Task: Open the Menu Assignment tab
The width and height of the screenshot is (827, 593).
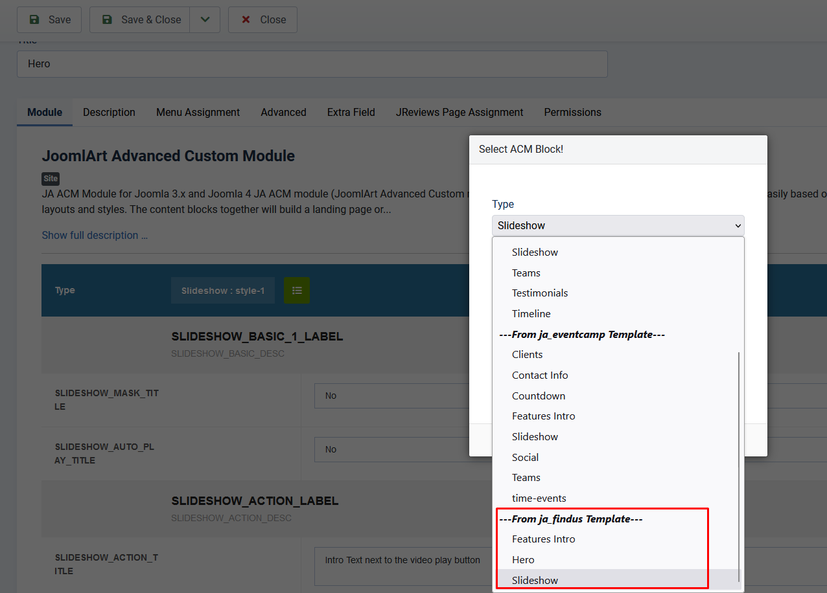Action: [198, 112]
